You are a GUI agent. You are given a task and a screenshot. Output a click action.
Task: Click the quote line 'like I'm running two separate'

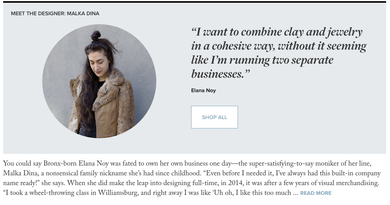(262, 60)
